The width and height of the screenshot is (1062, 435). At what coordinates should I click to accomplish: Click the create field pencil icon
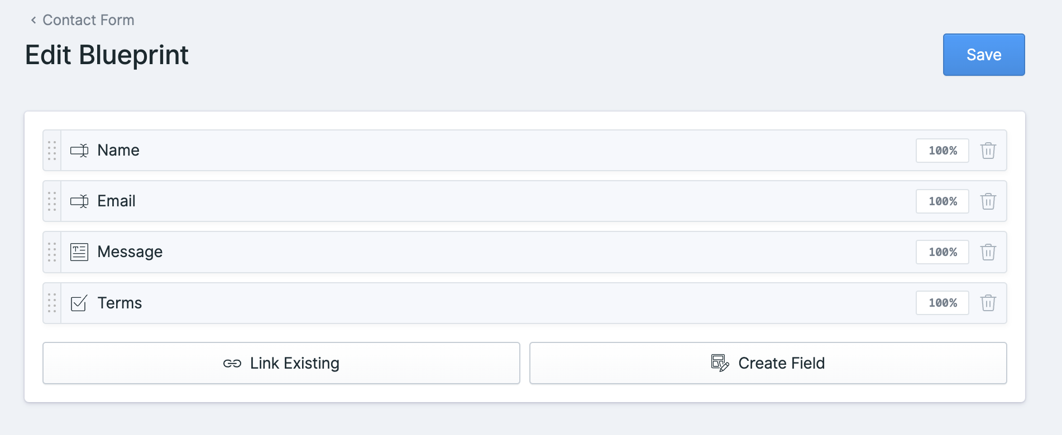click(720, 362)
